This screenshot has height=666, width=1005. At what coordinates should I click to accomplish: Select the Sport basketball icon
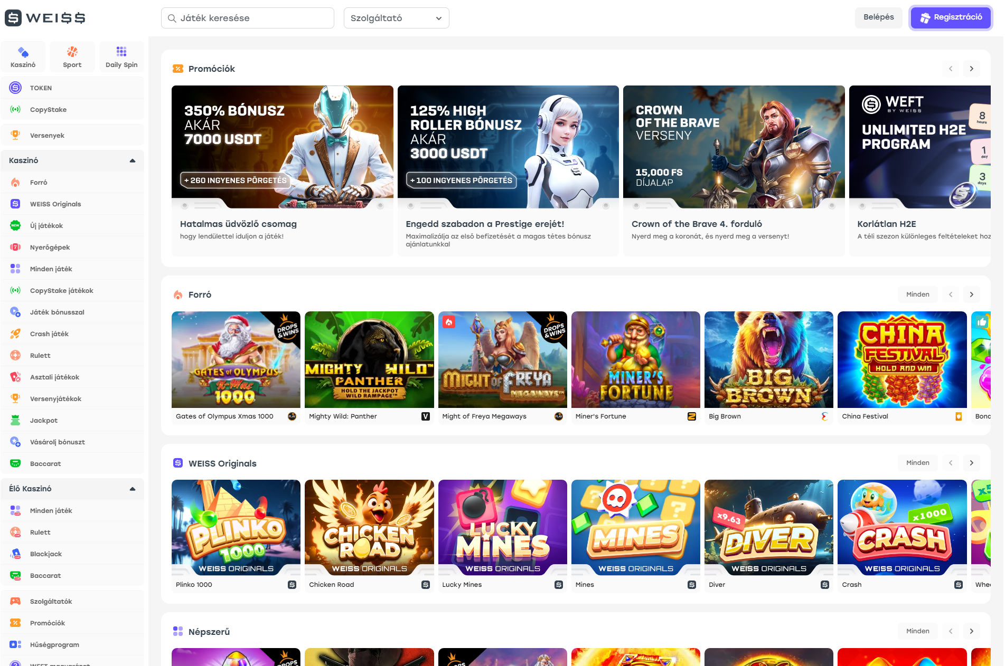click(72, 52)
